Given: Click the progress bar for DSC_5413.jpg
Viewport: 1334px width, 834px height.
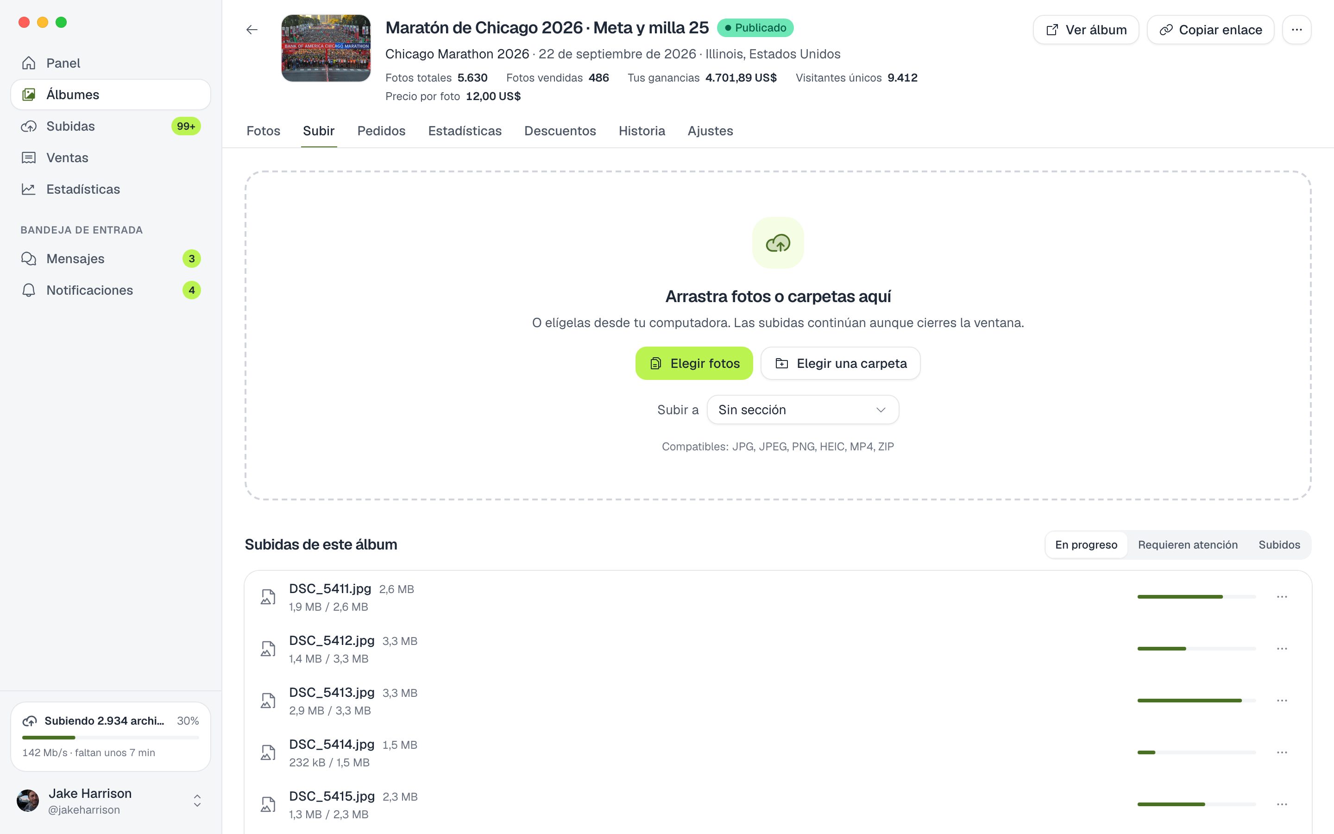Looking at the screenshot, I should (x=1197, y=701).
